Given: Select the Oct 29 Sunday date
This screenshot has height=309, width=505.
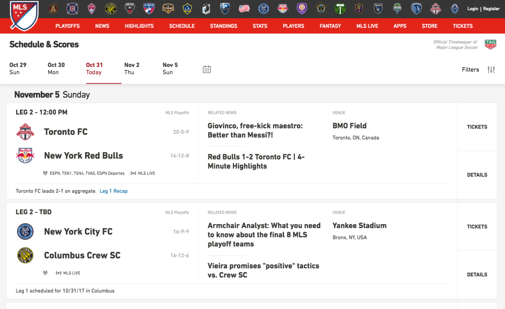Looking at the screenshot, I should tap(18, 68).
